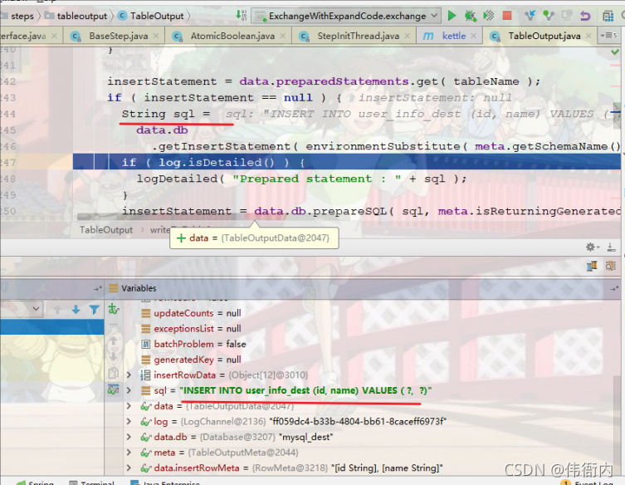
Task: Open the thread selector dropdown in Frames
Action: 21,309
